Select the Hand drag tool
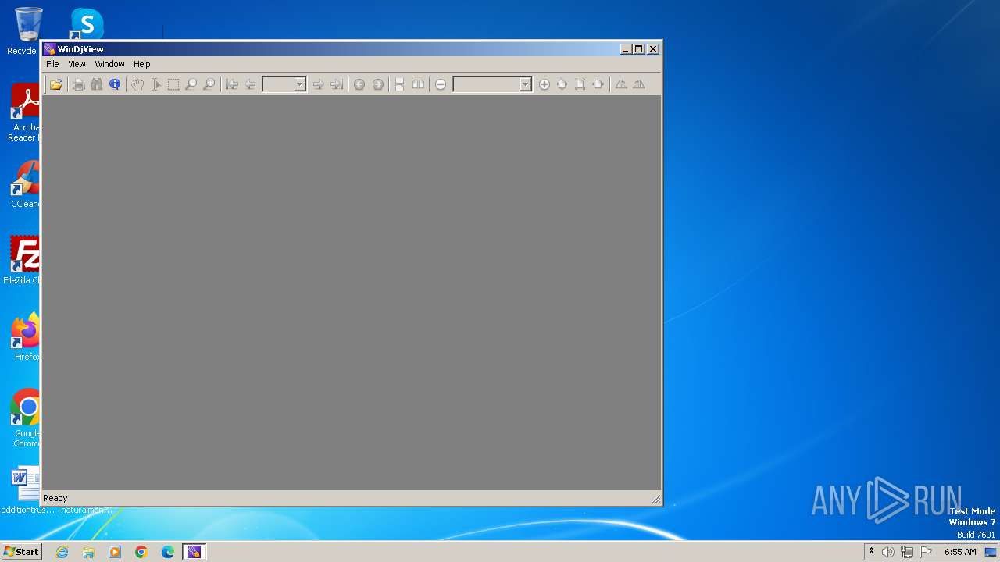Viewport: 1000px width, 562px height. click(137, 84)
